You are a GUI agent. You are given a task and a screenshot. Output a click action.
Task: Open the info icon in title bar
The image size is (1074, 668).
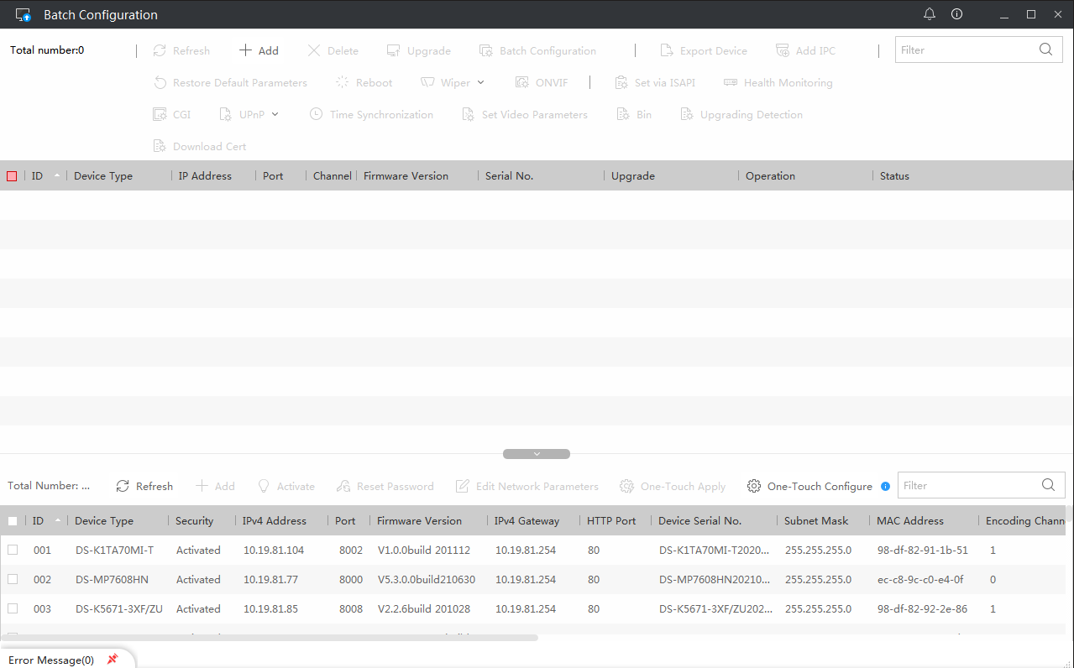tap(956, 14)
